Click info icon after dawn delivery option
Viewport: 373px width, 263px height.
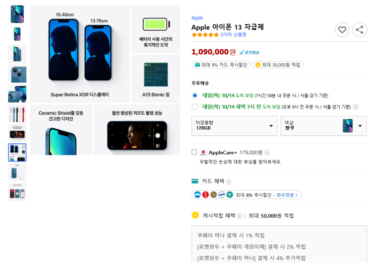[x=356, y=107]
